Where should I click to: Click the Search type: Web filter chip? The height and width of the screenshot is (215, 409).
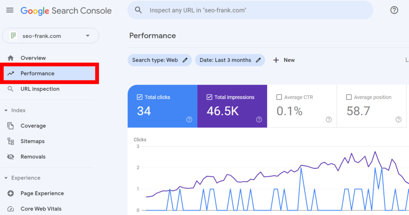(160, 60)
